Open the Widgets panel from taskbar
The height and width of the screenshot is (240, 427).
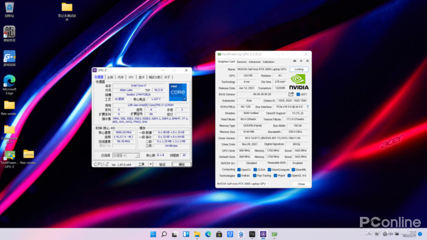coord(186,234)
